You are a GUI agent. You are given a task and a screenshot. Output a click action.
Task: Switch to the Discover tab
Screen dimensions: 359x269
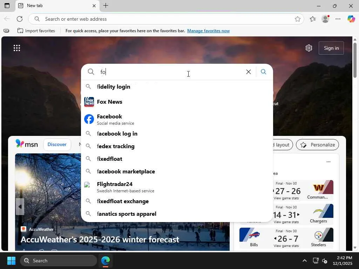pos(57,144)
